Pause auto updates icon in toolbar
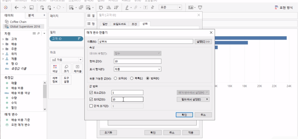Image resolution: width=298 pixels, height=139 pixels. (x=49, y=8)
